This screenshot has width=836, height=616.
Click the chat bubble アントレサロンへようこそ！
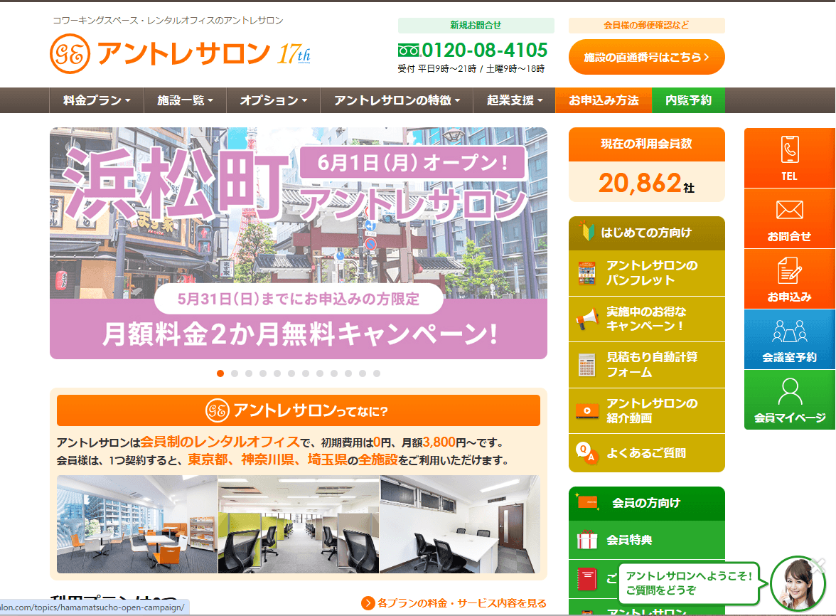(690, 583)
